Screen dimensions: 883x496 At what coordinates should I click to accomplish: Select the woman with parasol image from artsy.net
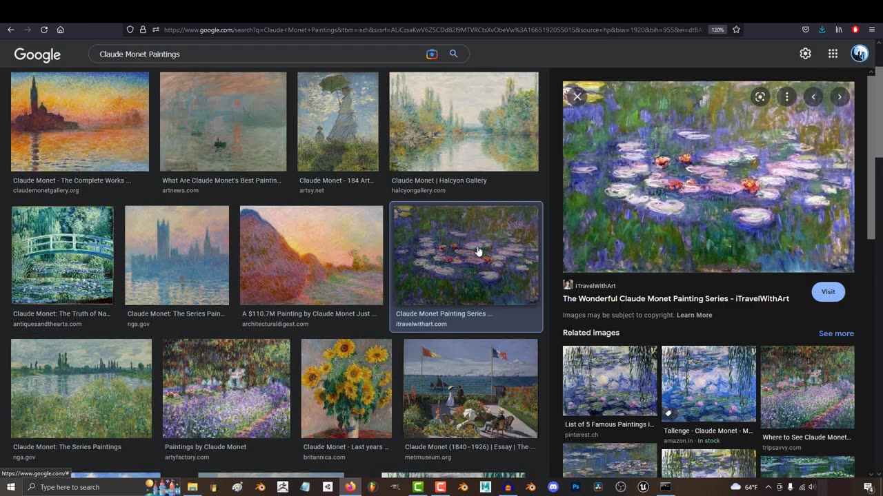(x=338, y=122)
